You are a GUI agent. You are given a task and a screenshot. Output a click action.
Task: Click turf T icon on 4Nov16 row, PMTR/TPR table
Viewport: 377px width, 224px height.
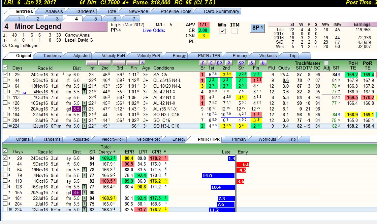tap(84, 175)
